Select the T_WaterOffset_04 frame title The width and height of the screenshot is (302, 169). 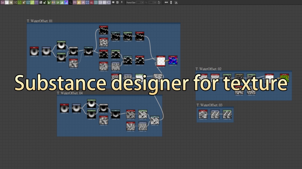(x=70, y=93)
